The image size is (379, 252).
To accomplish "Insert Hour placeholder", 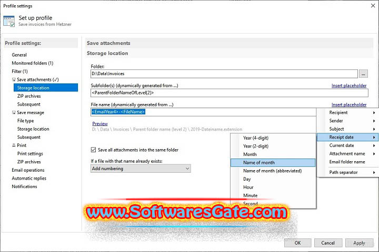I will tap(273, 187).
